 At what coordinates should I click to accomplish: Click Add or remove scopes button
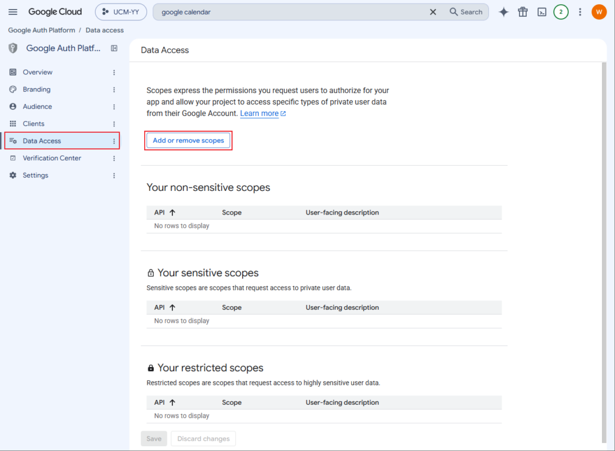click(x=188, y=141)
